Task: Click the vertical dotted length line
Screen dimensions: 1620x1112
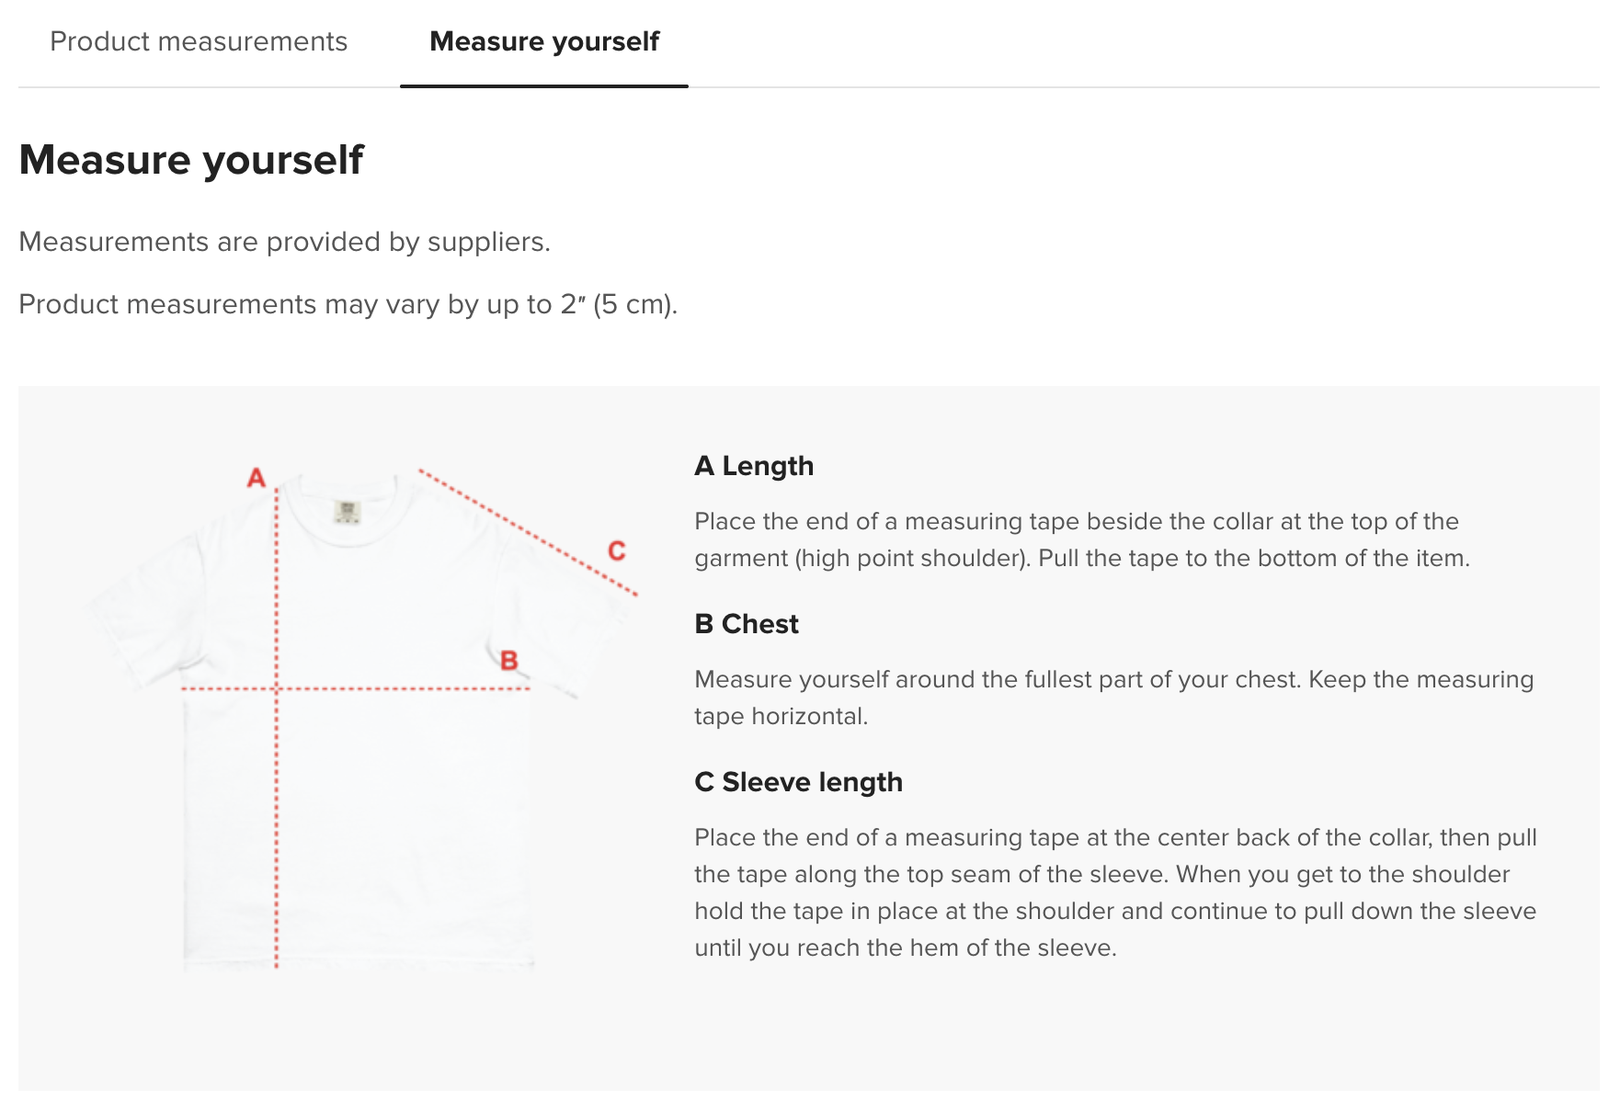Action: (276, 727)
